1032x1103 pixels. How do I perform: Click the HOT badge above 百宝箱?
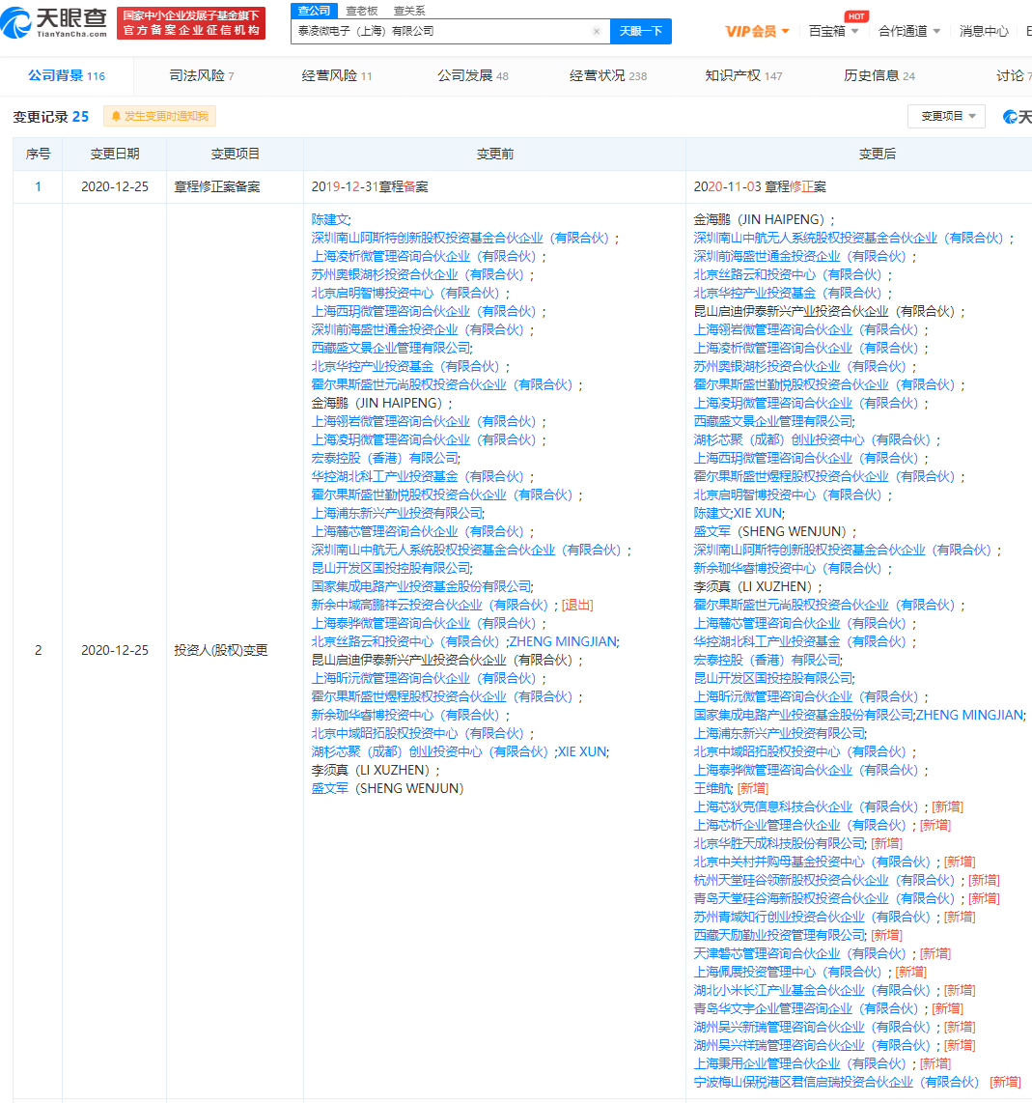pos(856,16)
